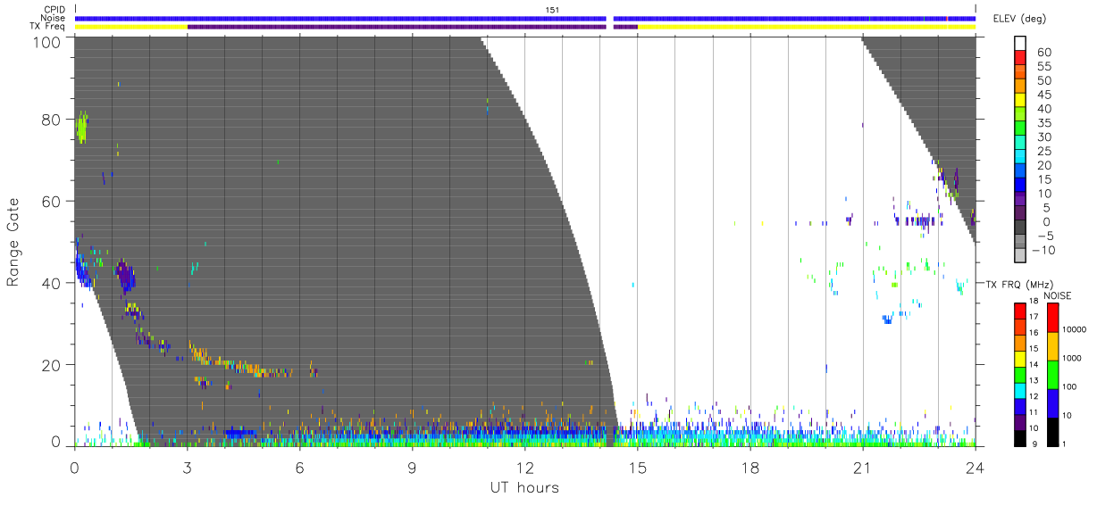Viewport: 1097px width, 506px height.
Task: Click the NOISE colorbar title
Action: click(1058, 295)
